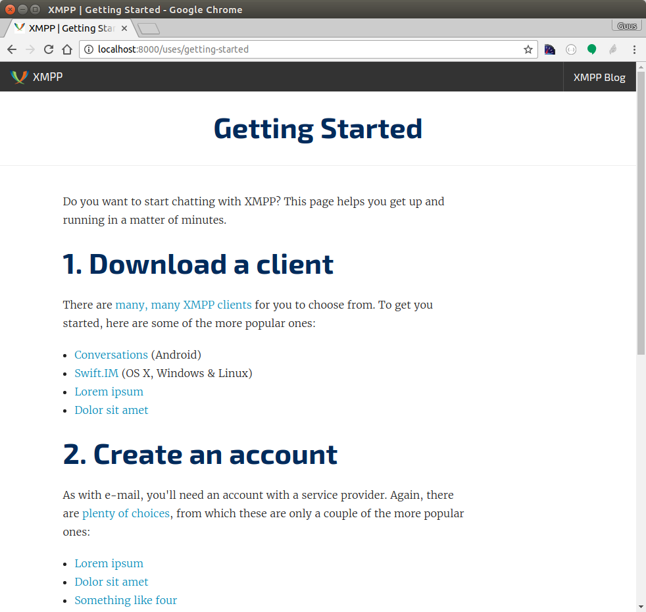Click the 'Getting Started' page heading
The height and width of the screenshot is (612, 646).
(x=318, y=129)
